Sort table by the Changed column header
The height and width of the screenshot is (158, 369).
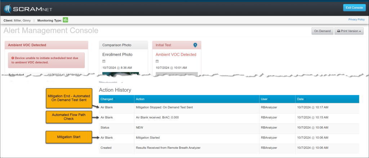click(107, 99)
